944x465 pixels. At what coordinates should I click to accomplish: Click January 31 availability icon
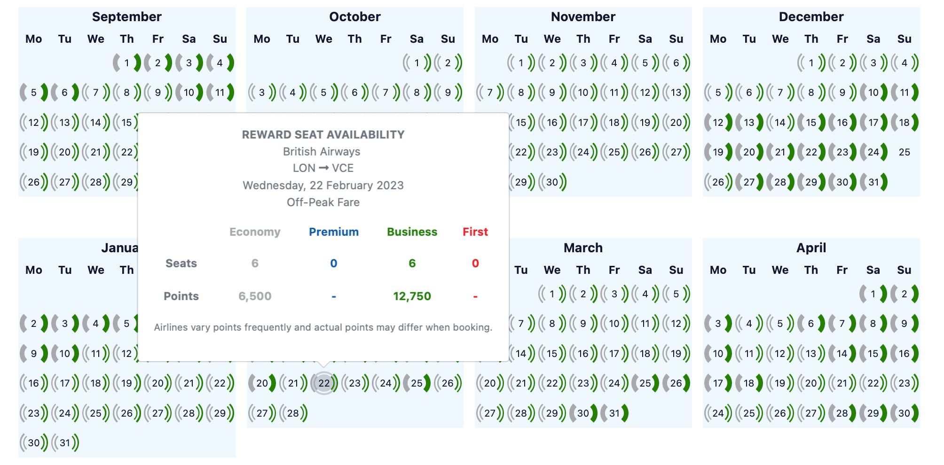65,442
